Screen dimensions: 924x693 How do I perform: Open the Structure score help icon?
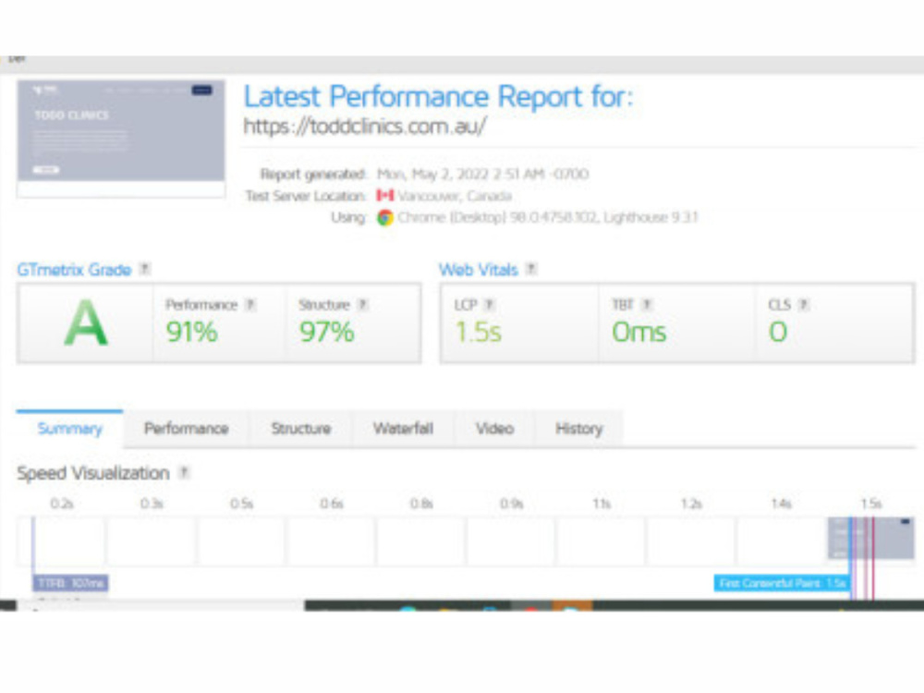click(363, 305)
